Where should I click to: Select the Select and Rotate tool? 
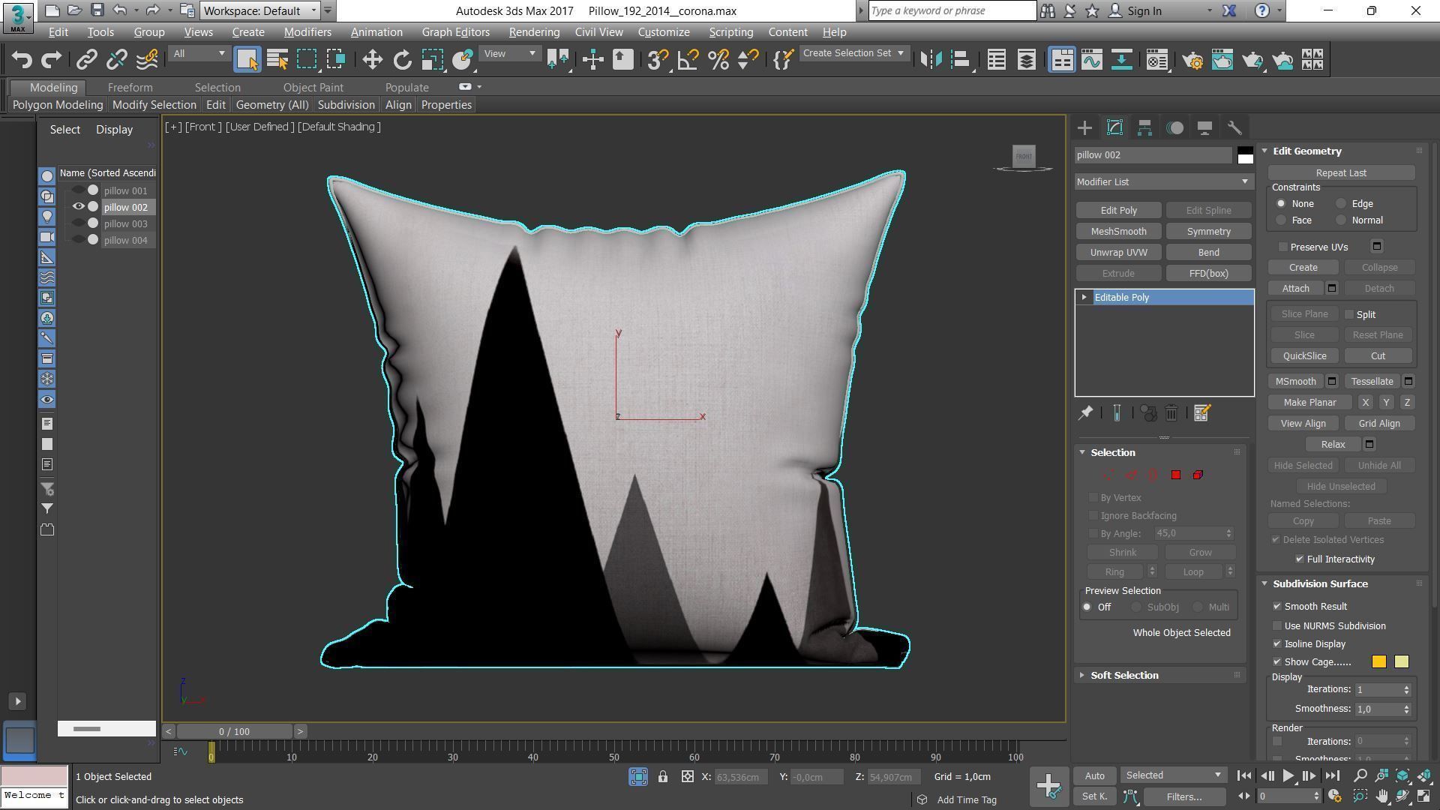pyautogui.click(x=402, y=60)
